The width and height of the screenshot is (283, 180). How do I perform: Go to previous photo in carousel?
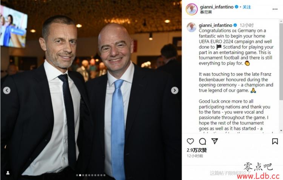7,90
